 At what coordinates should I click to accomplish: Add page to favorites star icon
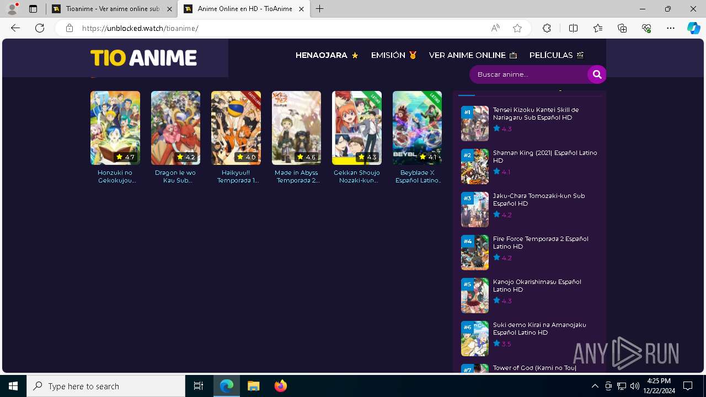click(517, 28)
